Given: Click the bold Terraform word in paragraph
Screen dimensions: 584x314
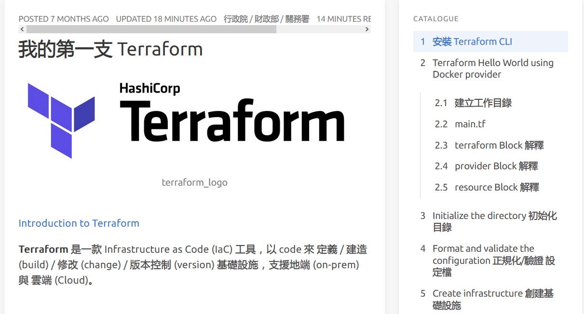Looking at the screenshot, I should [43, 249].
